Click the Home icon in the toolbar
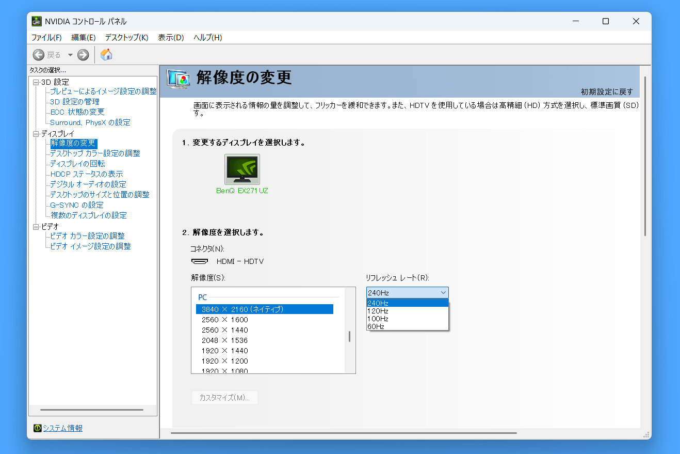680x454 pixels. coord(106,55)
